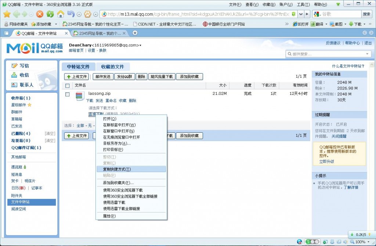Click the 什么是文件中转站？ link
Viewport: 376px width, 246px height.
[x=348, y=66]
